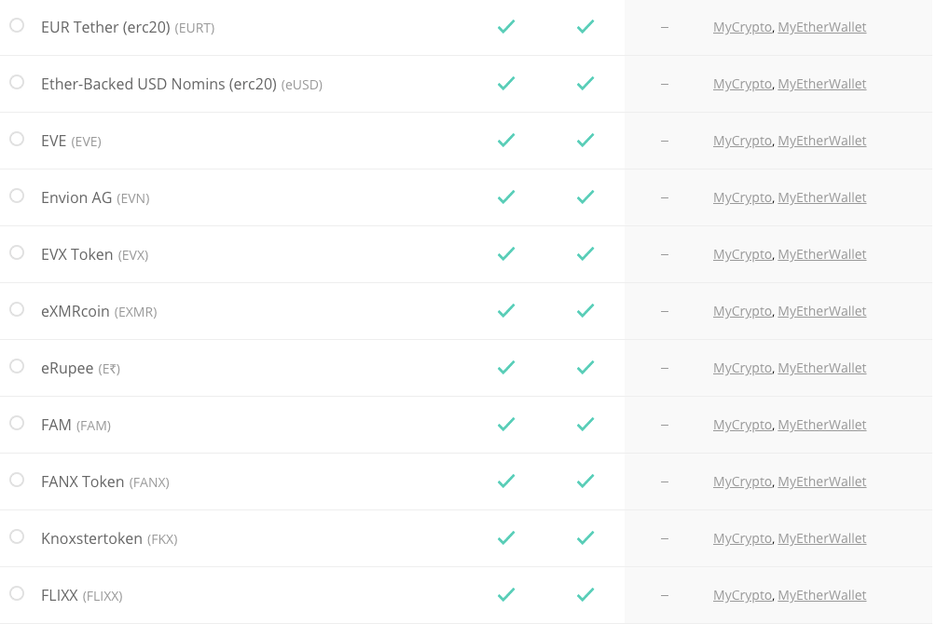Select the EUR Tether (erc20) radio button
This screenshot has height=624, width=936.
[x=17, y=25]
